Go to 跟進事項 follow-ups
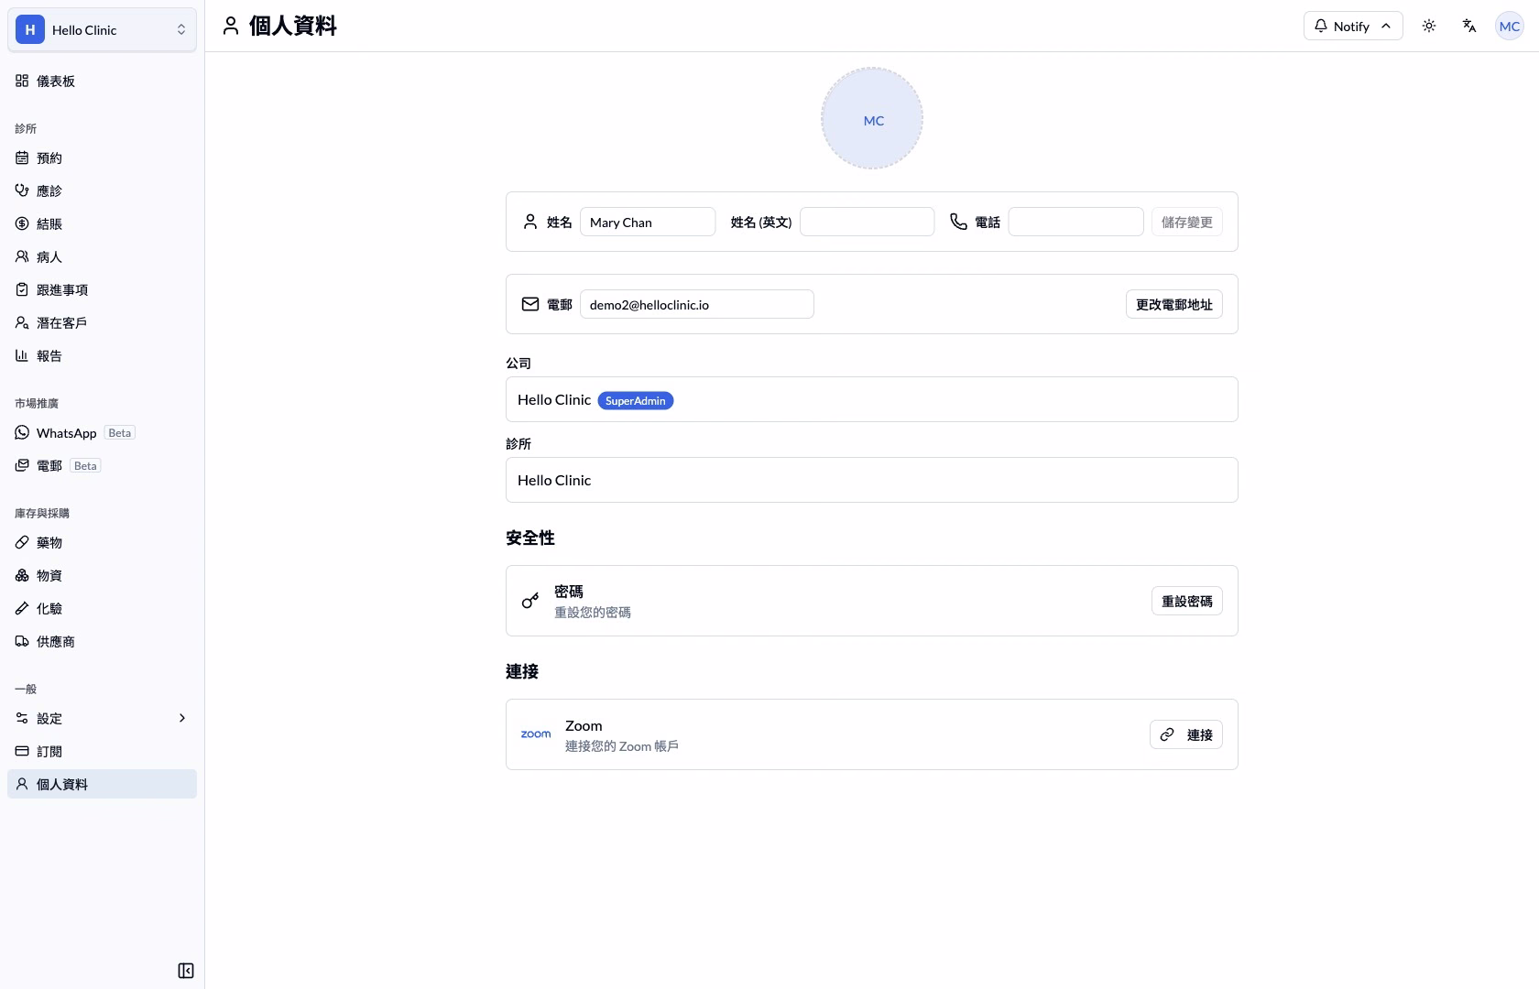1539x989 pixels. (102, 289)
